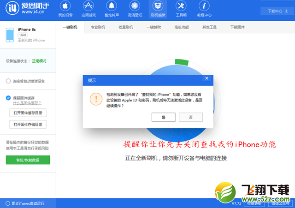Viewport: 295px width, 208px height.
Task: Click 检查更新 in status bar
Action: click(x=254, y=204)
